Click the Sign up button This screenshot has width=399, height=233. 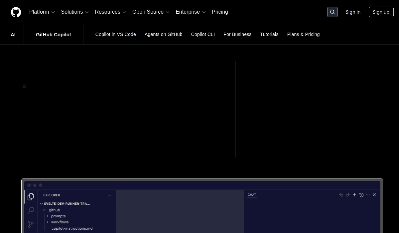pos(381,12)
